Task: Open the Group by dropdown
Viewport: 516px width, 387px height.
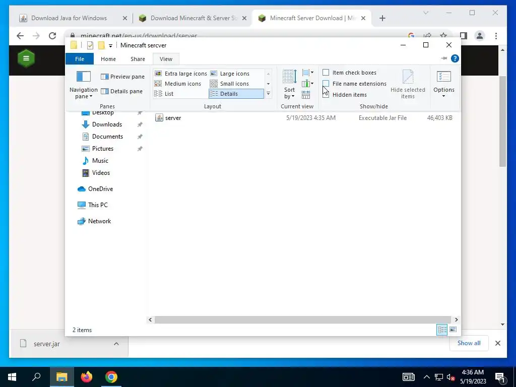Action: click(308, 73)
